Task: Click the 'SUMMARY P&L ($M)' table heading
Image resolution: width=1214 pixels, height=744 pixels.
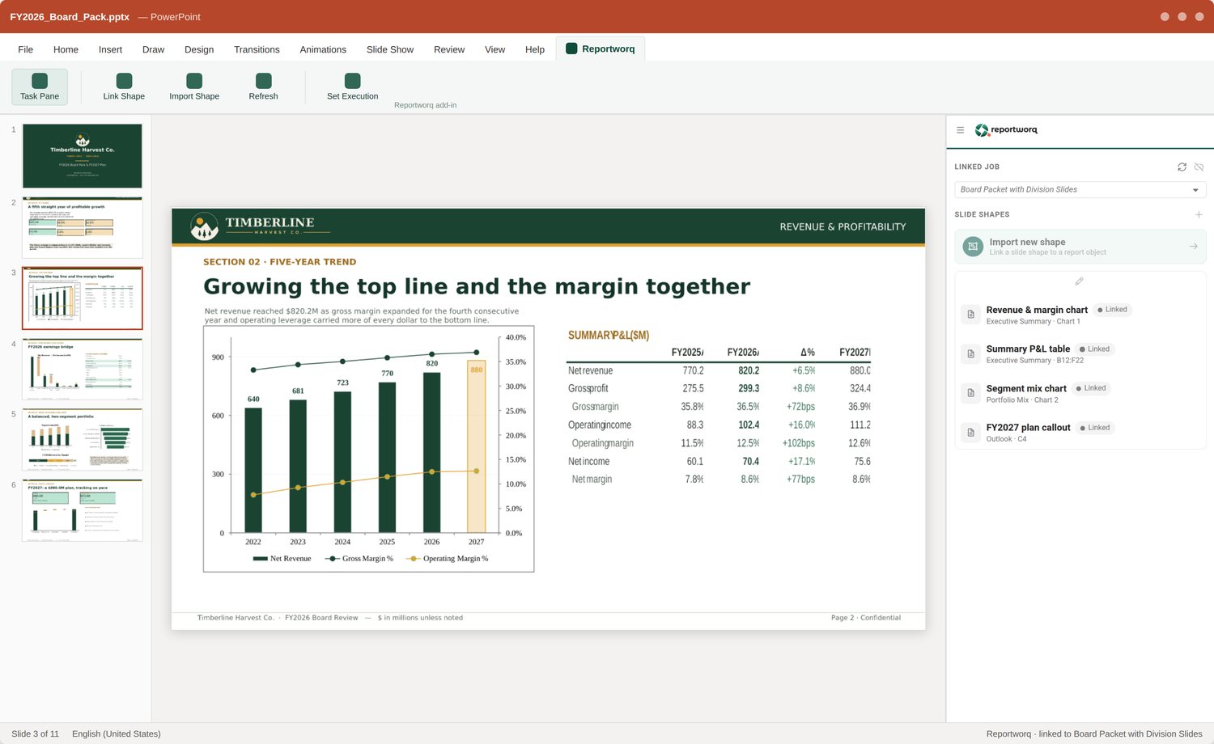Action: pos(609,335)
